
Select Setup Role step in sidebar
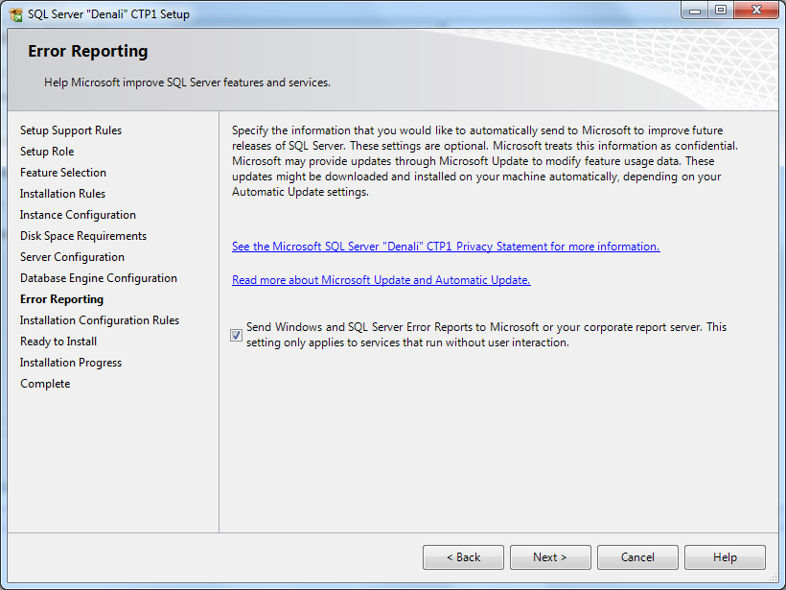point(47,152)
